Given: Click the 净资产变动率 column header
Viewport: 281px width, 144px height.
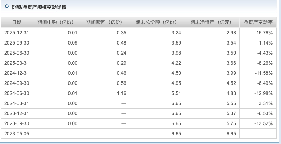Looking at the screenshot, I should (x=258, y=22).
